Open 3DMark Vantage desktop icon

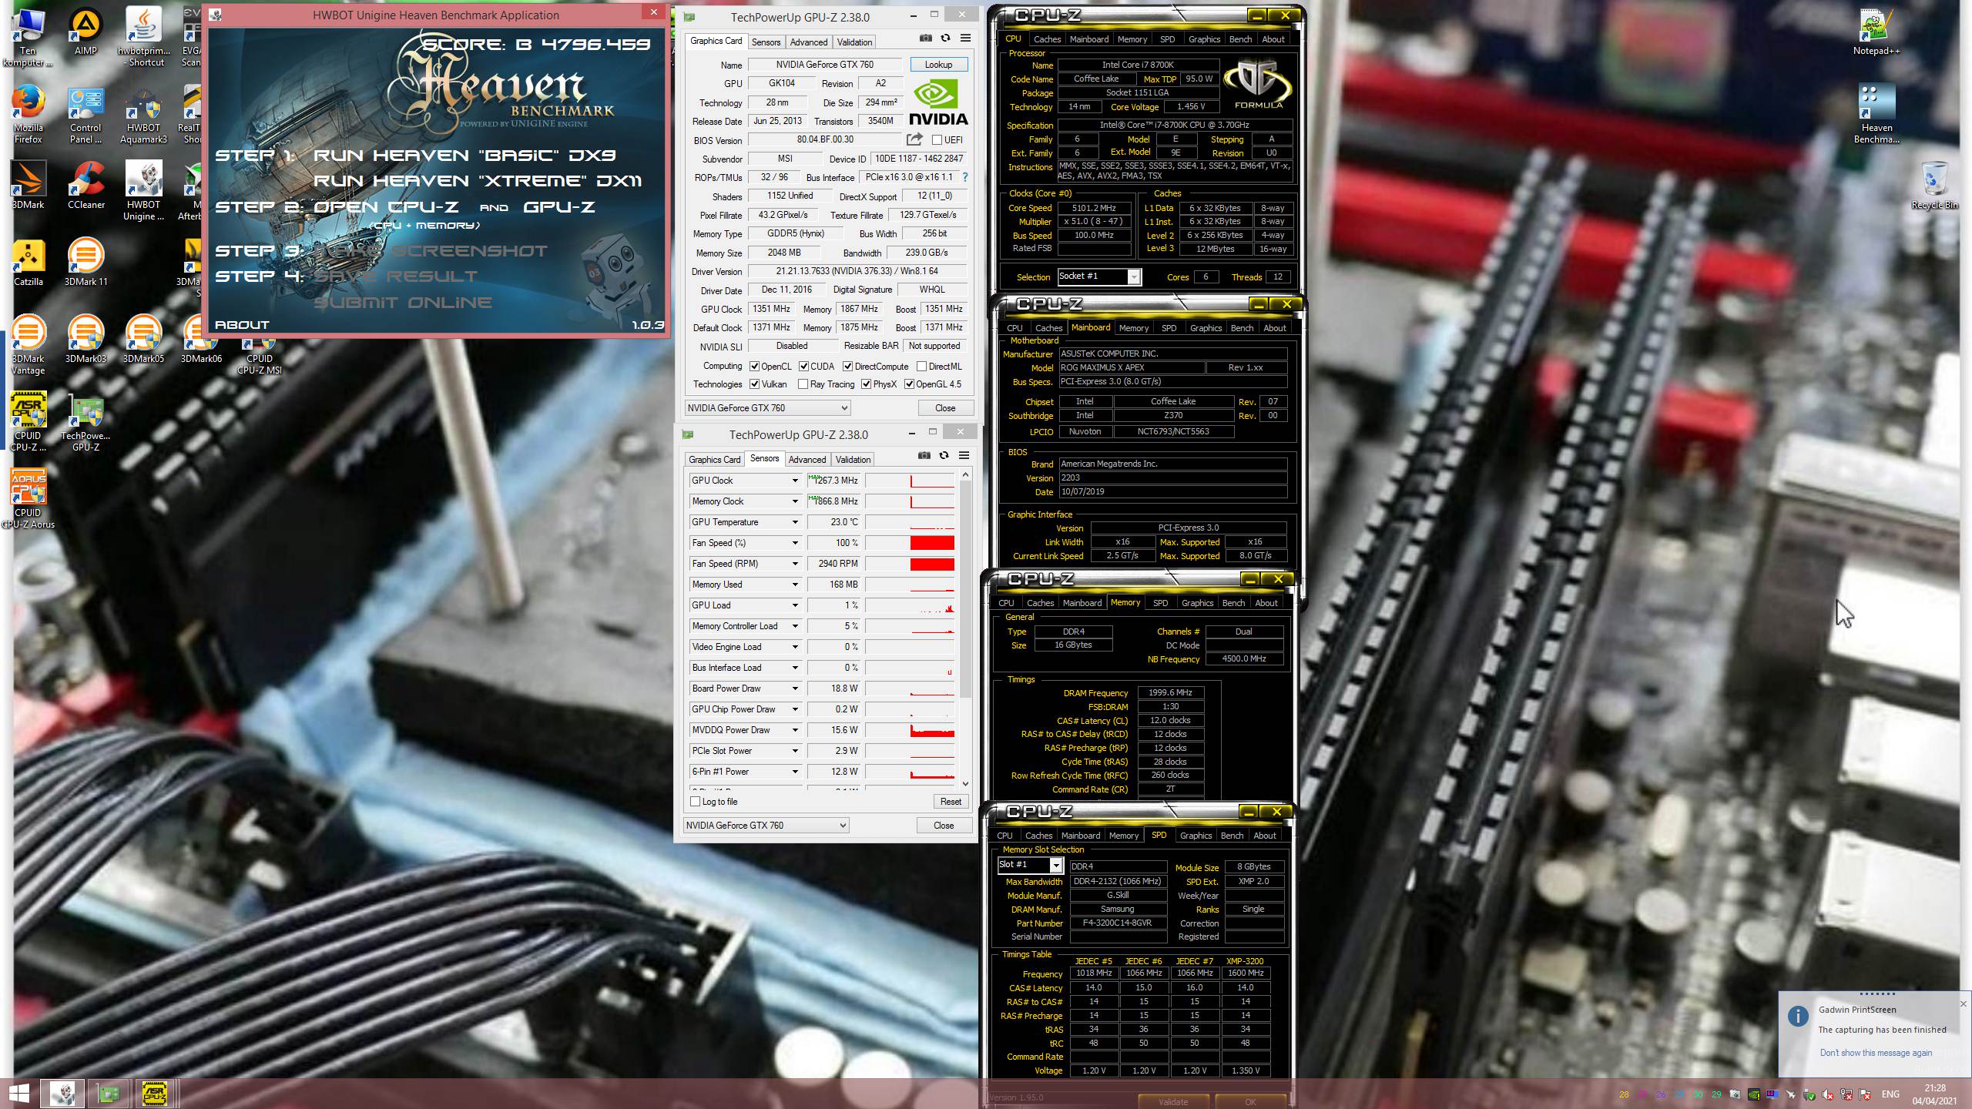pyautogui.click(x=28, y=345)
